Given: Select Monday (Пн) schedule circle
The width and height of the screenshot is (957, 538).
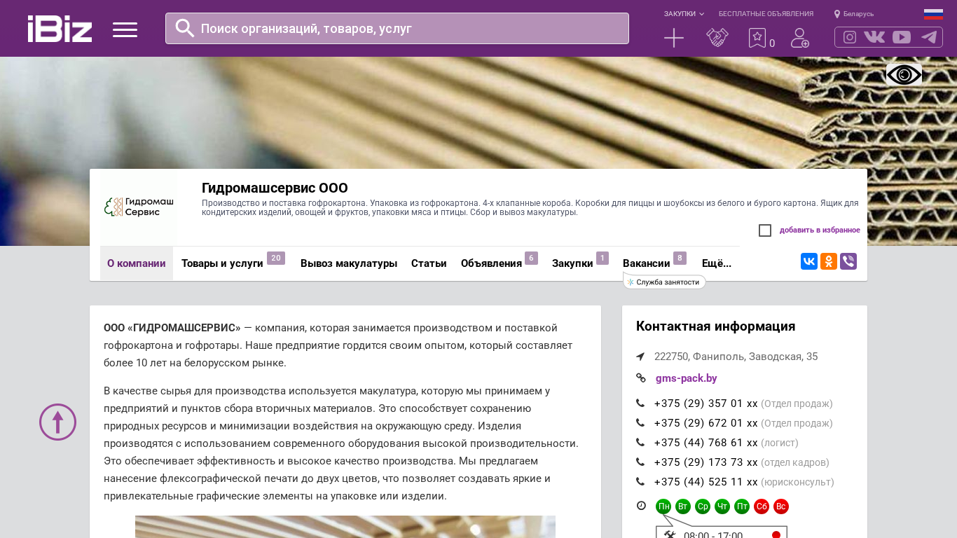Looking at the screenshot, I should (663, 506).
